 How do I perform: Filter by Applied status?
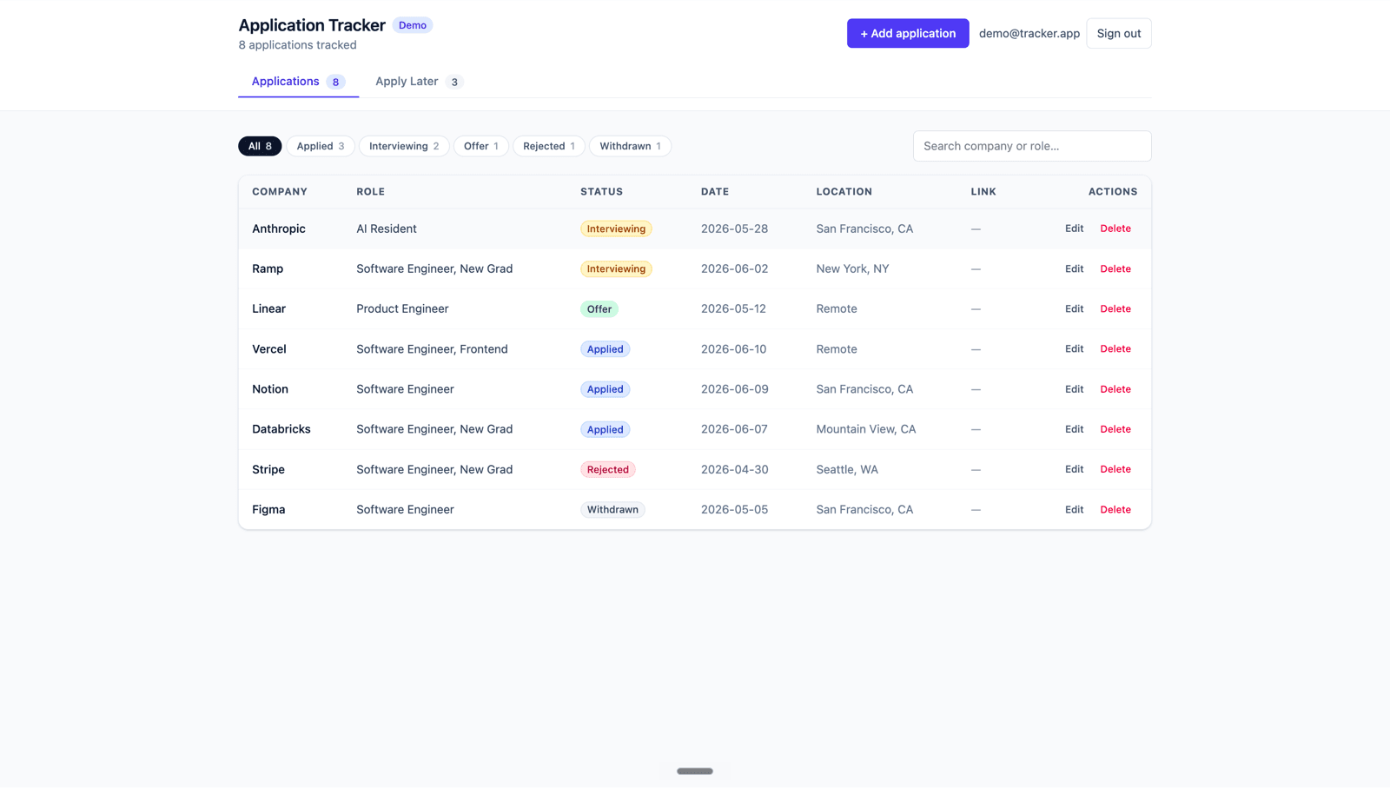321,146
